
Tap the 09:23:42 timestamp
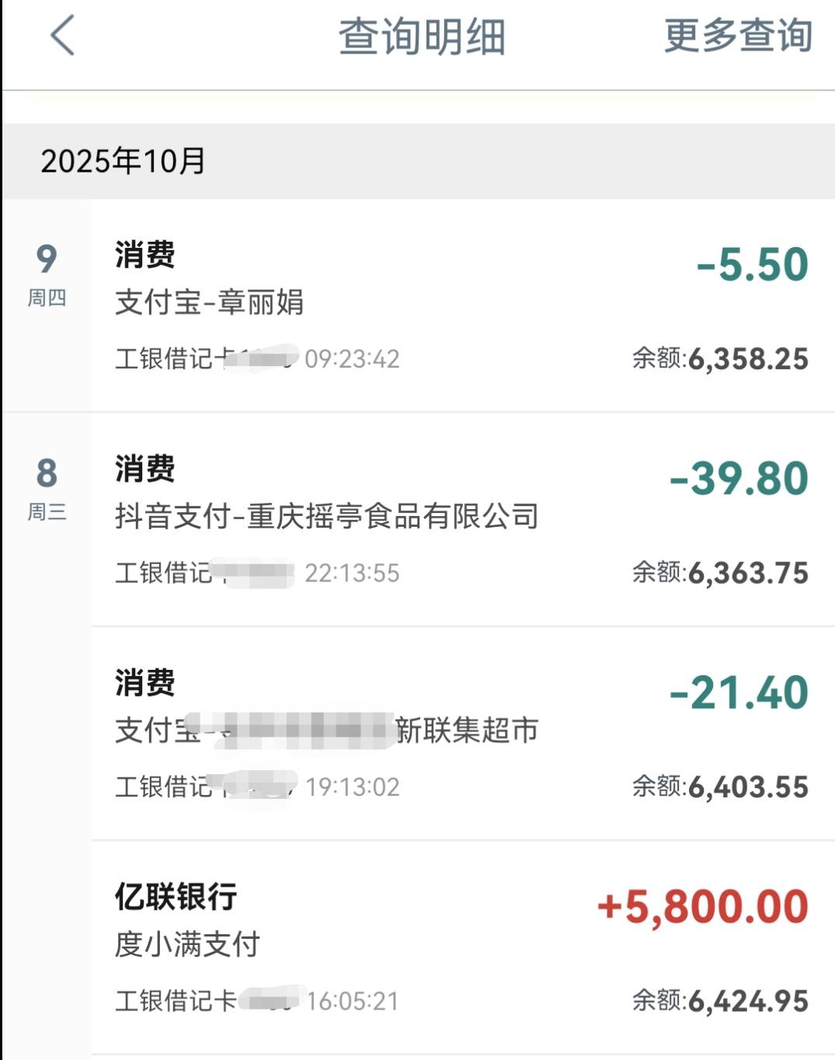click(352, 359)
